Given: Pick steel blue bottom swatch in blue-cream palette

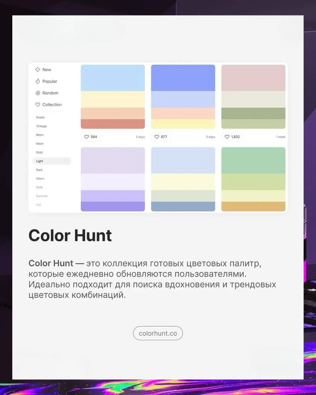Looking at the screenshot, I should (x=183, y=207).
